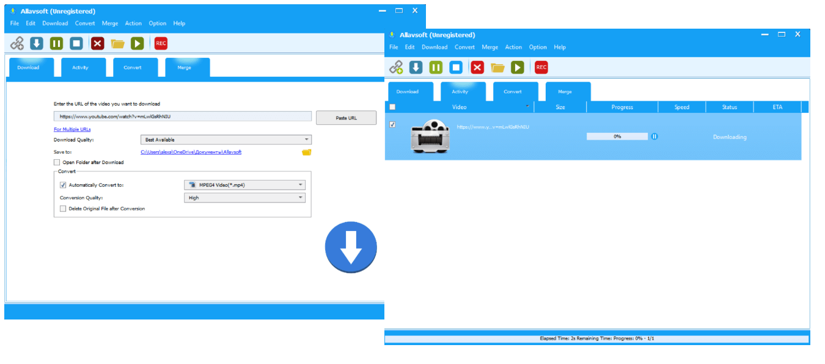Screen dimensions: 825x364
Task: Uncheck Automatically Convert to option
Action: (63, 185)
